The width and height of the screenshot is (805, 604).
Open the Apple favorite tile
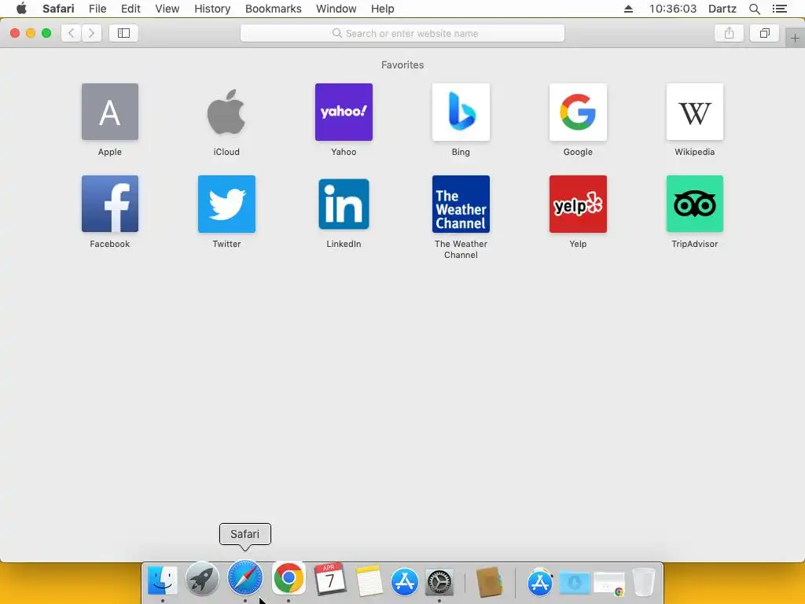(x=110, y=112)
